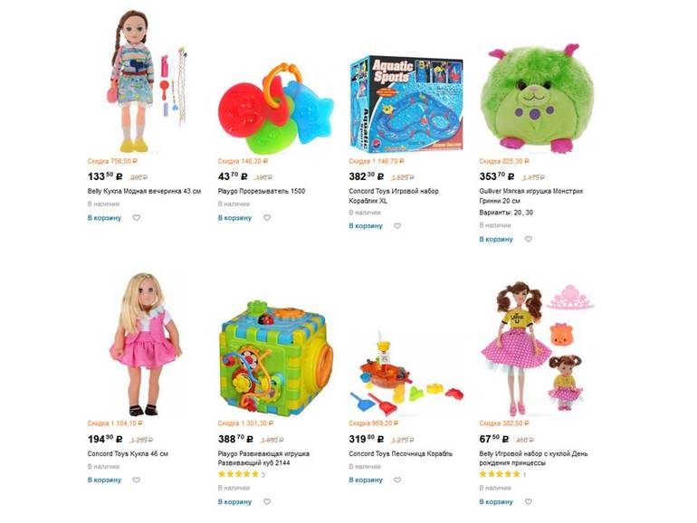Favorite the Concord Toys Песочница Корабль

pyautogui.click(x=397, y=480)
